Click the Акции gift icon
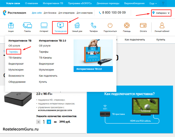 [11, 26]
